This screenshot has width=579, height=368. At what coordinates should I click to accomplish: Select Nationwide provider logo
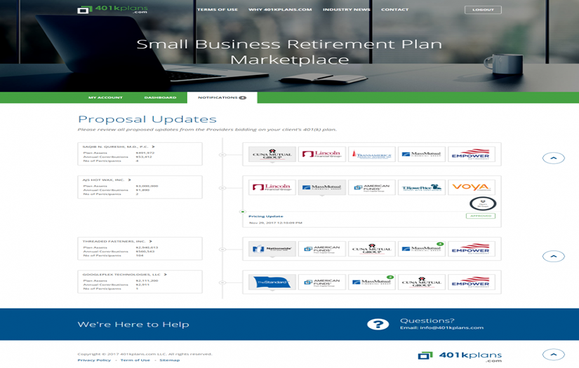point(272,249)
